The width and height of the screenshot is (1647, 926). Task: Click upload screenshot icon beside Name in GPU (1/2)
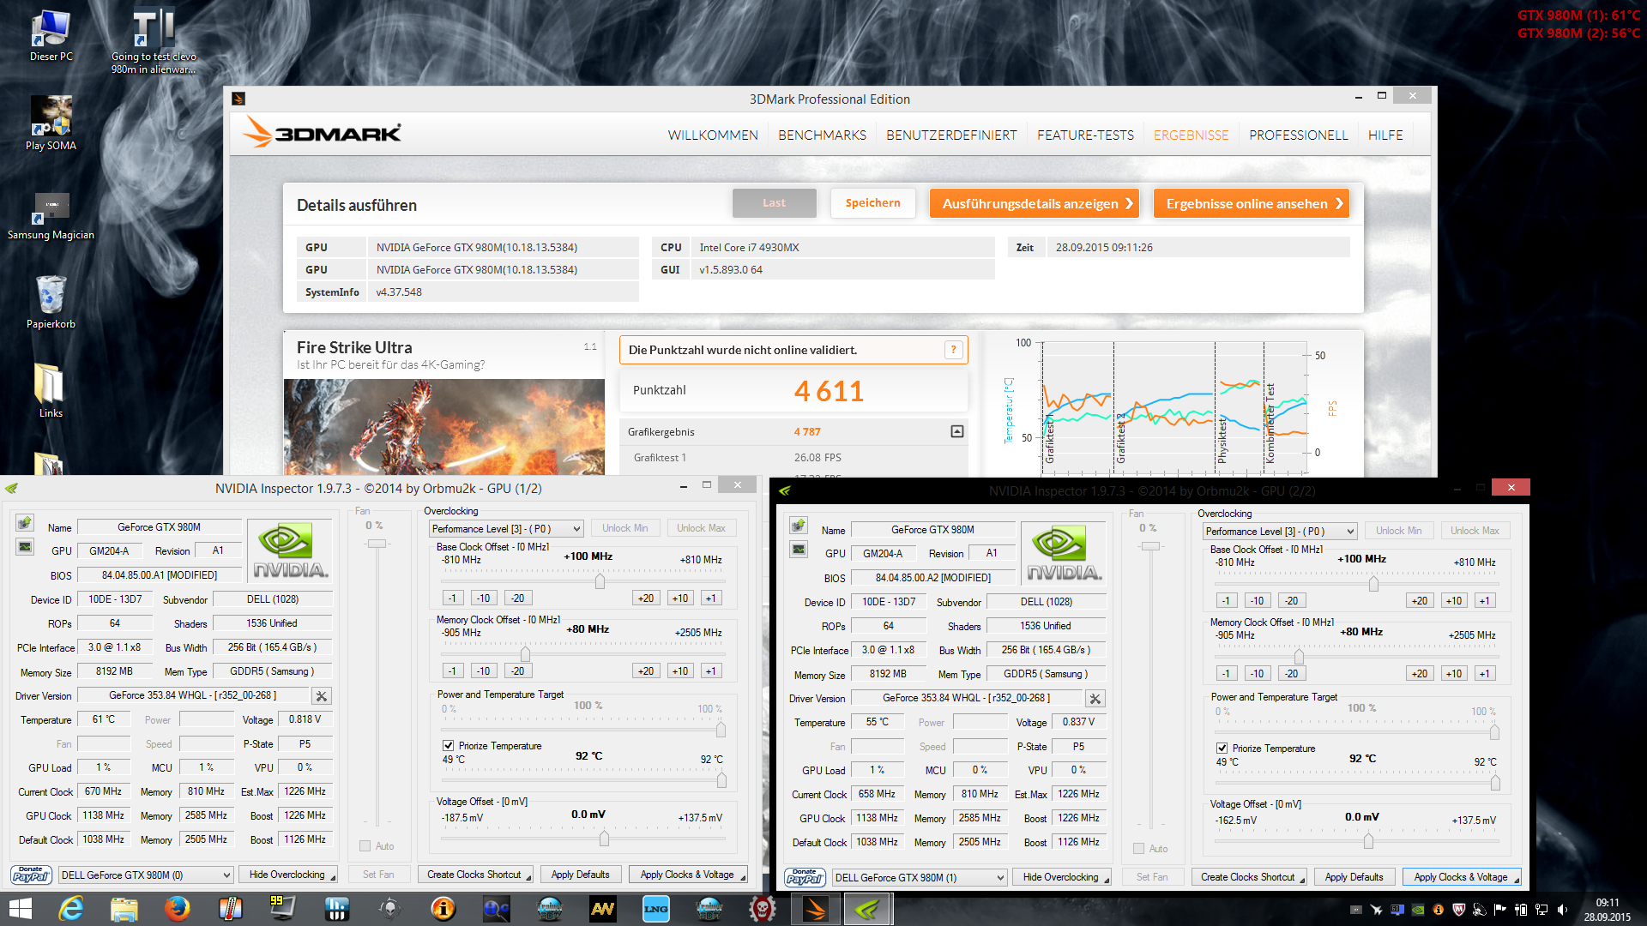25,523
